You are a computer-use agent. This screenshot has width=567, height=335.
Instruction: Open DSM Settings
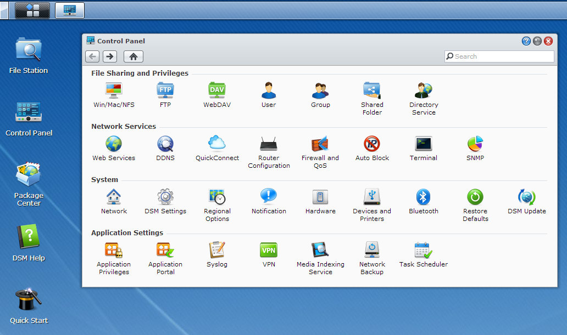click(x=165, y=201)
